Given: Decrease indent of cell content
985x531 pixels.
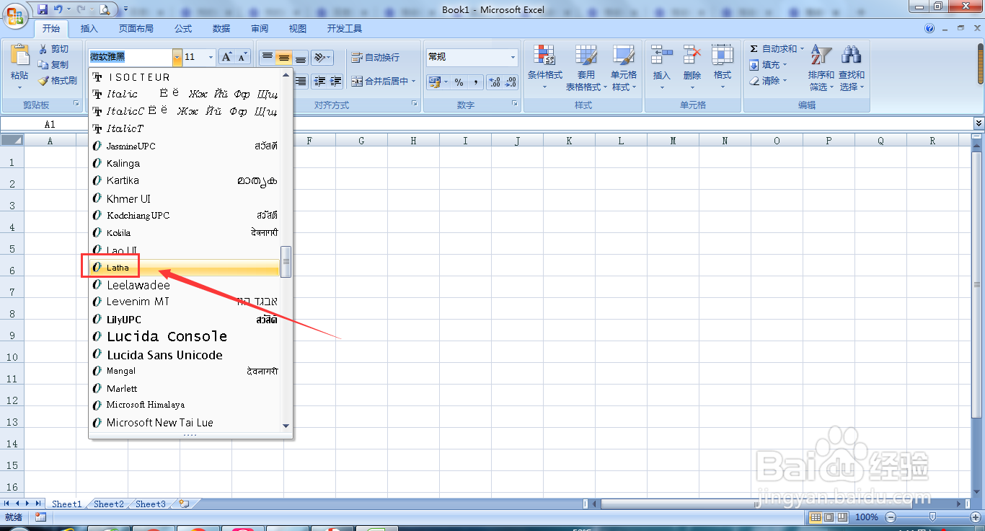Looking at the screenshot, I should [x=319, y=82].
